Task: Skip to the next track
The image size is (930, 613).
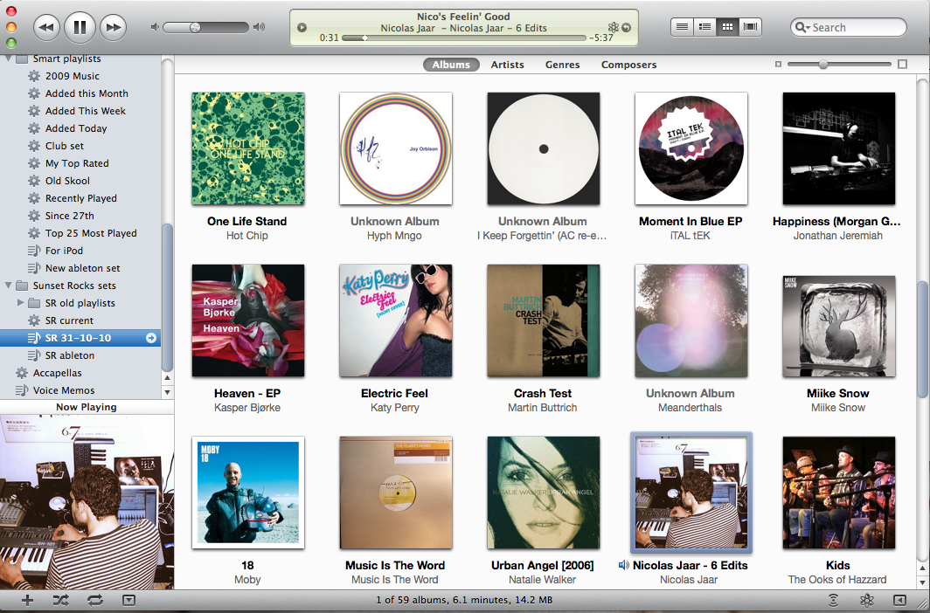Action: pos(114,27)
